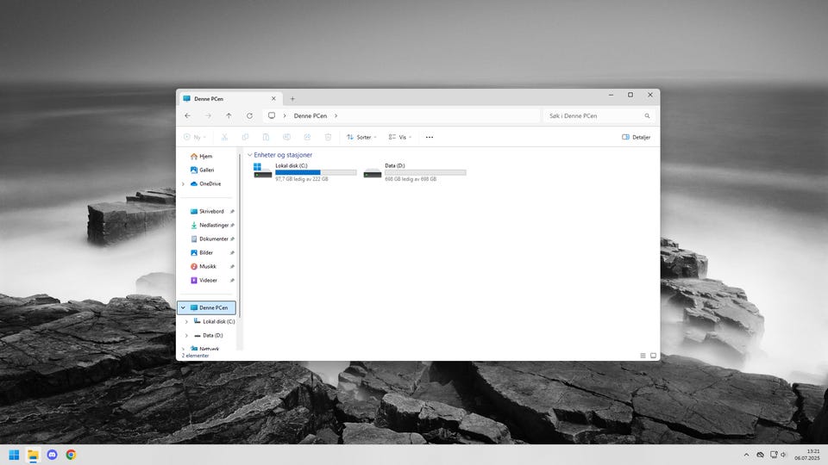
Task: Go up one folder level
Action: (229, 115)
